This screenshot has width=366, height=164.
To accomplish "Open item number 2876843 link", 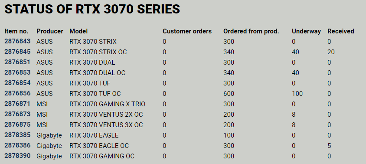I will 17,41.
